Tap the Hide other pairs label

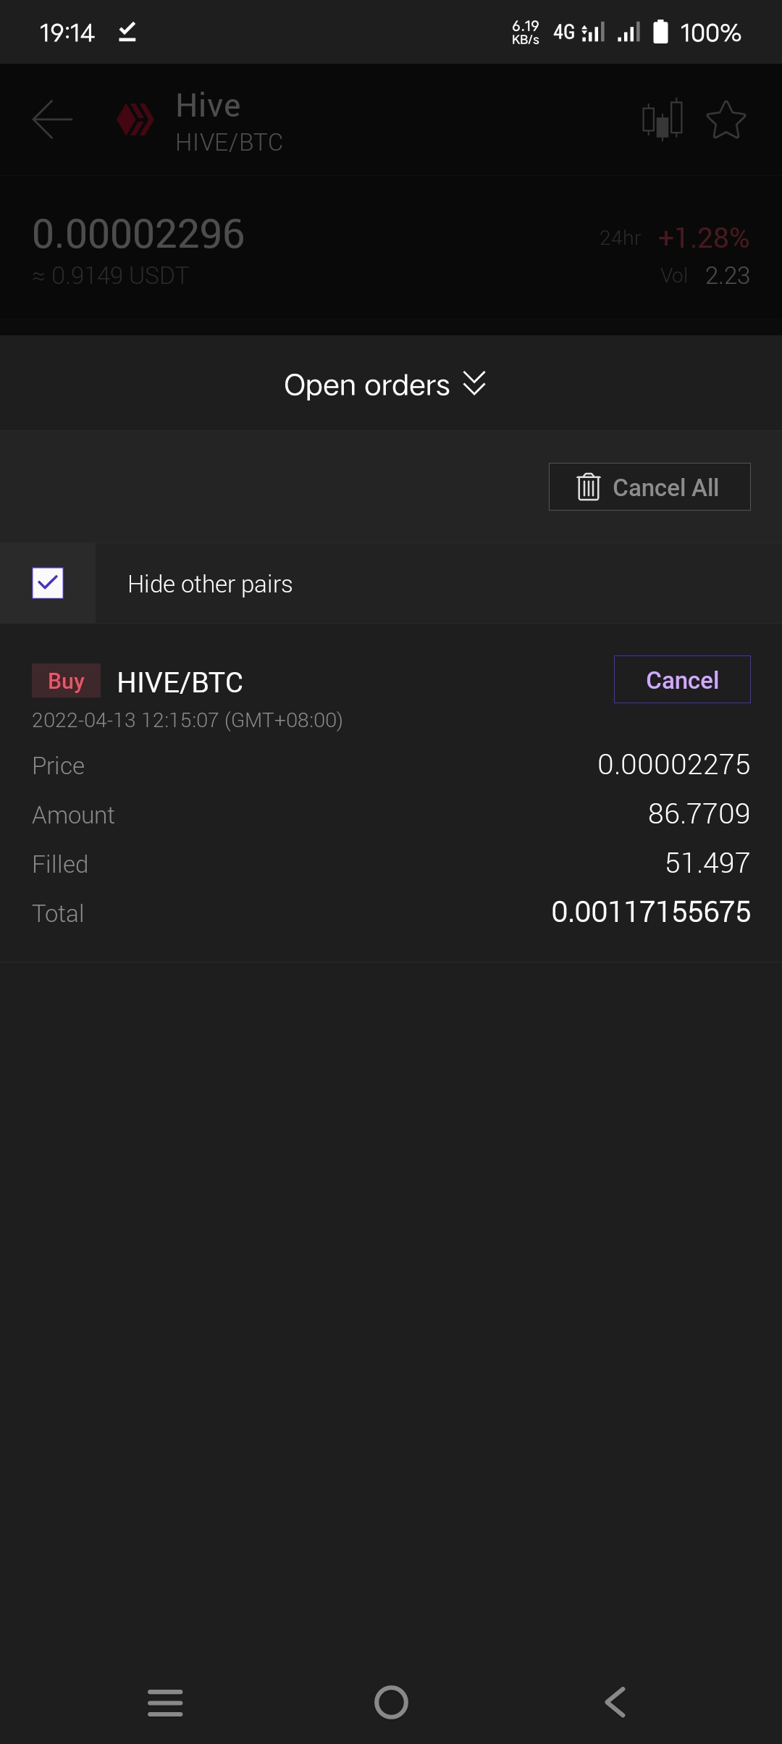coord(210,584)
